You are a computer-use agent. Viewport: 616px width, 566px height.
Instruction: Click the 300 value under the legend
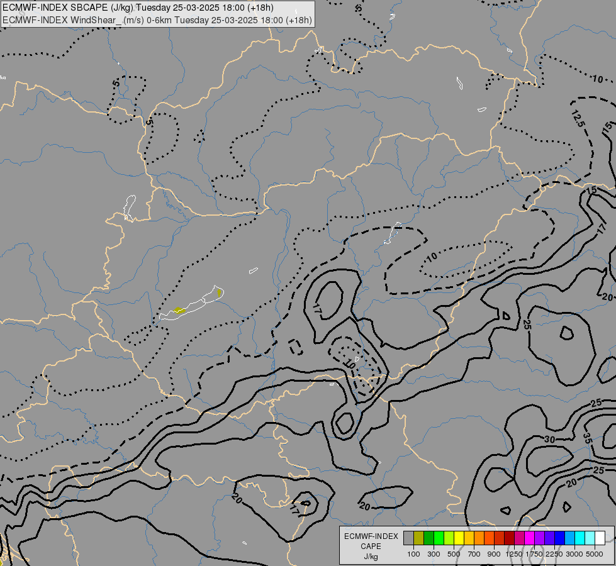434,554
